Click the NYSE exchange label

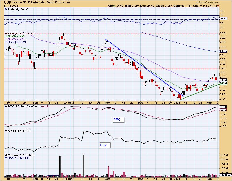[x=66, y=3]
